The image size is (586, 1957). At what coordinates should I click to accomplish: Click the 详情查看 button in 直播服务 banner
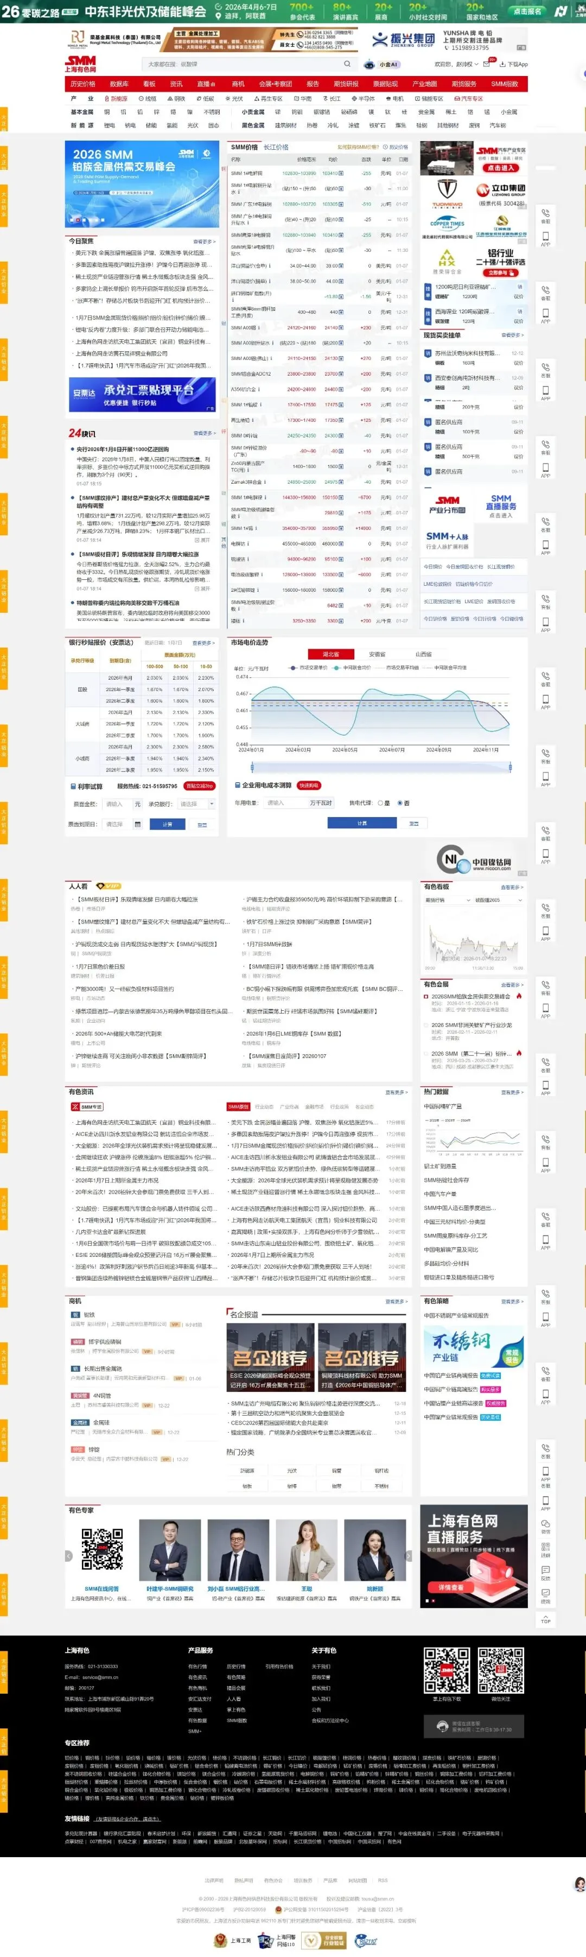[451, 1587]
